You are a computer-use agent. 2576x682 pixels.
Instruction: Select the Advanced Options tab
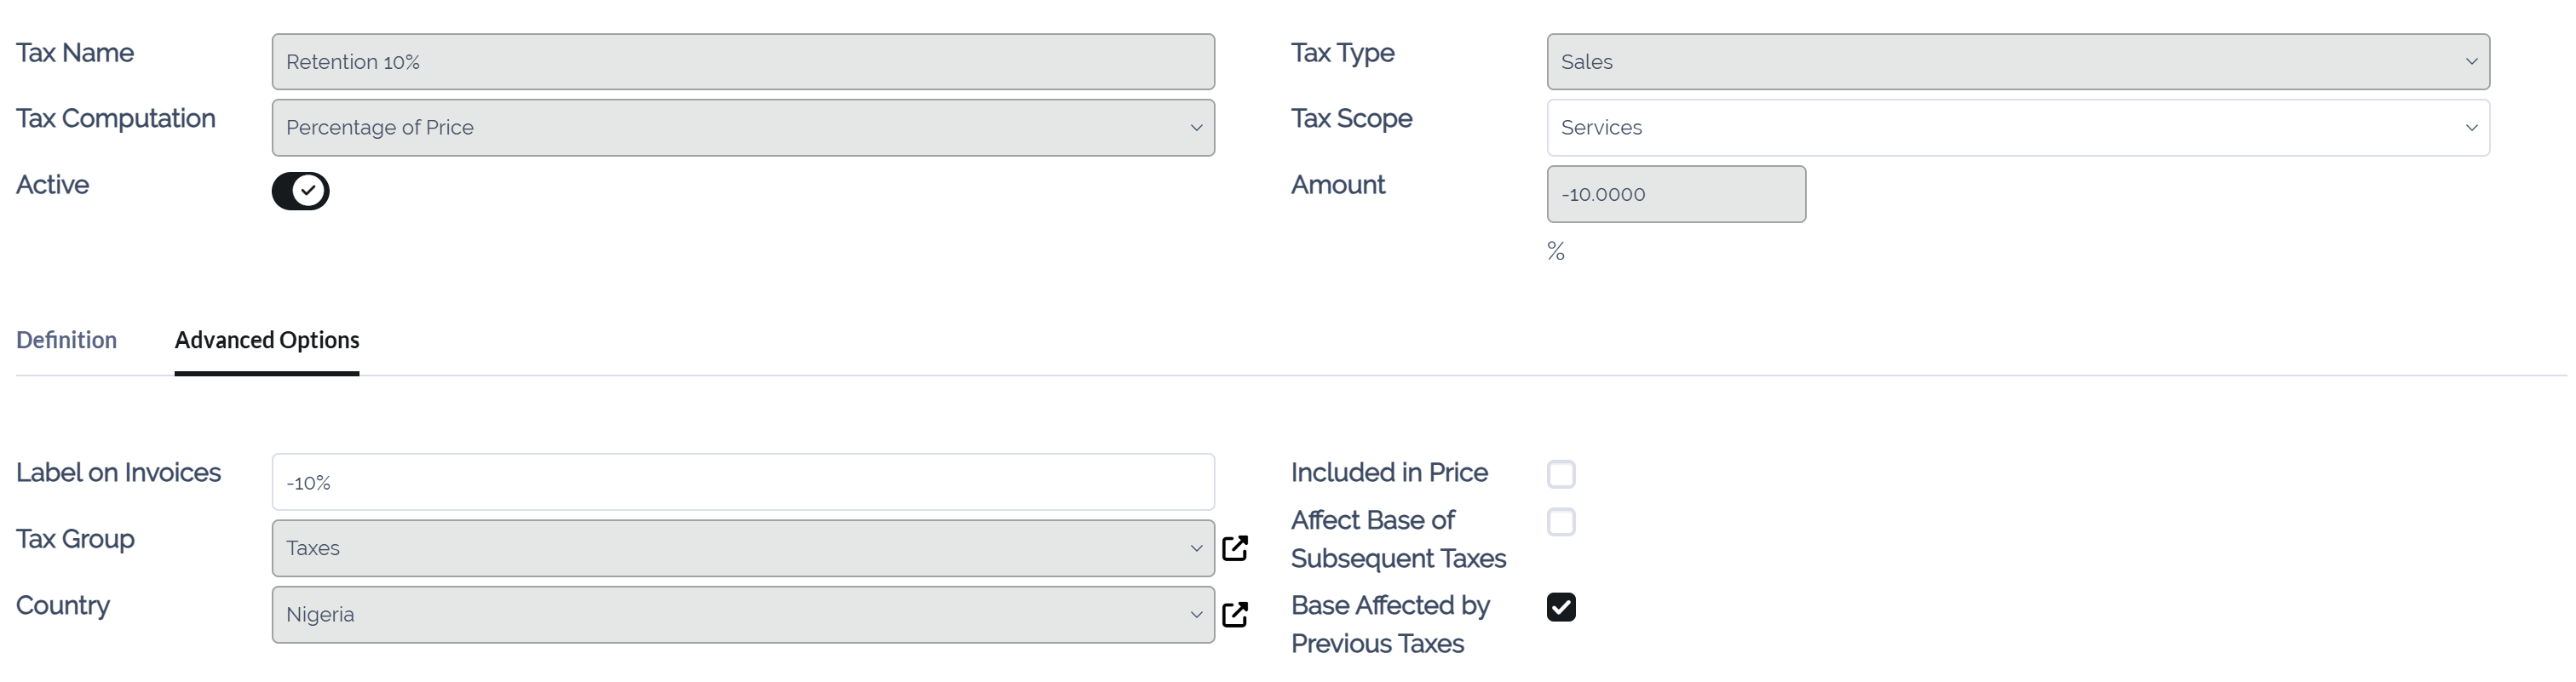coord(266,340)
